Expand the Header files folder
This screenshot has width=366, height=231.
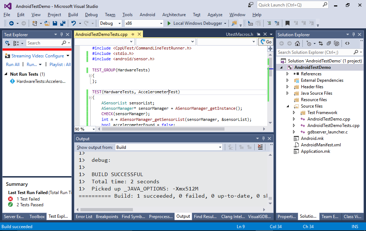click(288, 87)
